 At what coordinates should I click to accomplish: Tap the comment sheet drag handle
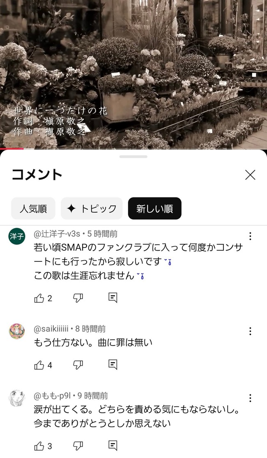(x=133, y=156)
